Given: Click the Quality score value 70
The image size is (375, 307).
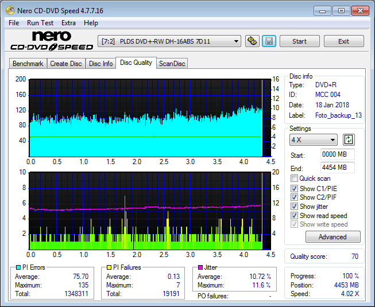Looking at the screenshot, I should pyautogui.click(x=355, y=257).
